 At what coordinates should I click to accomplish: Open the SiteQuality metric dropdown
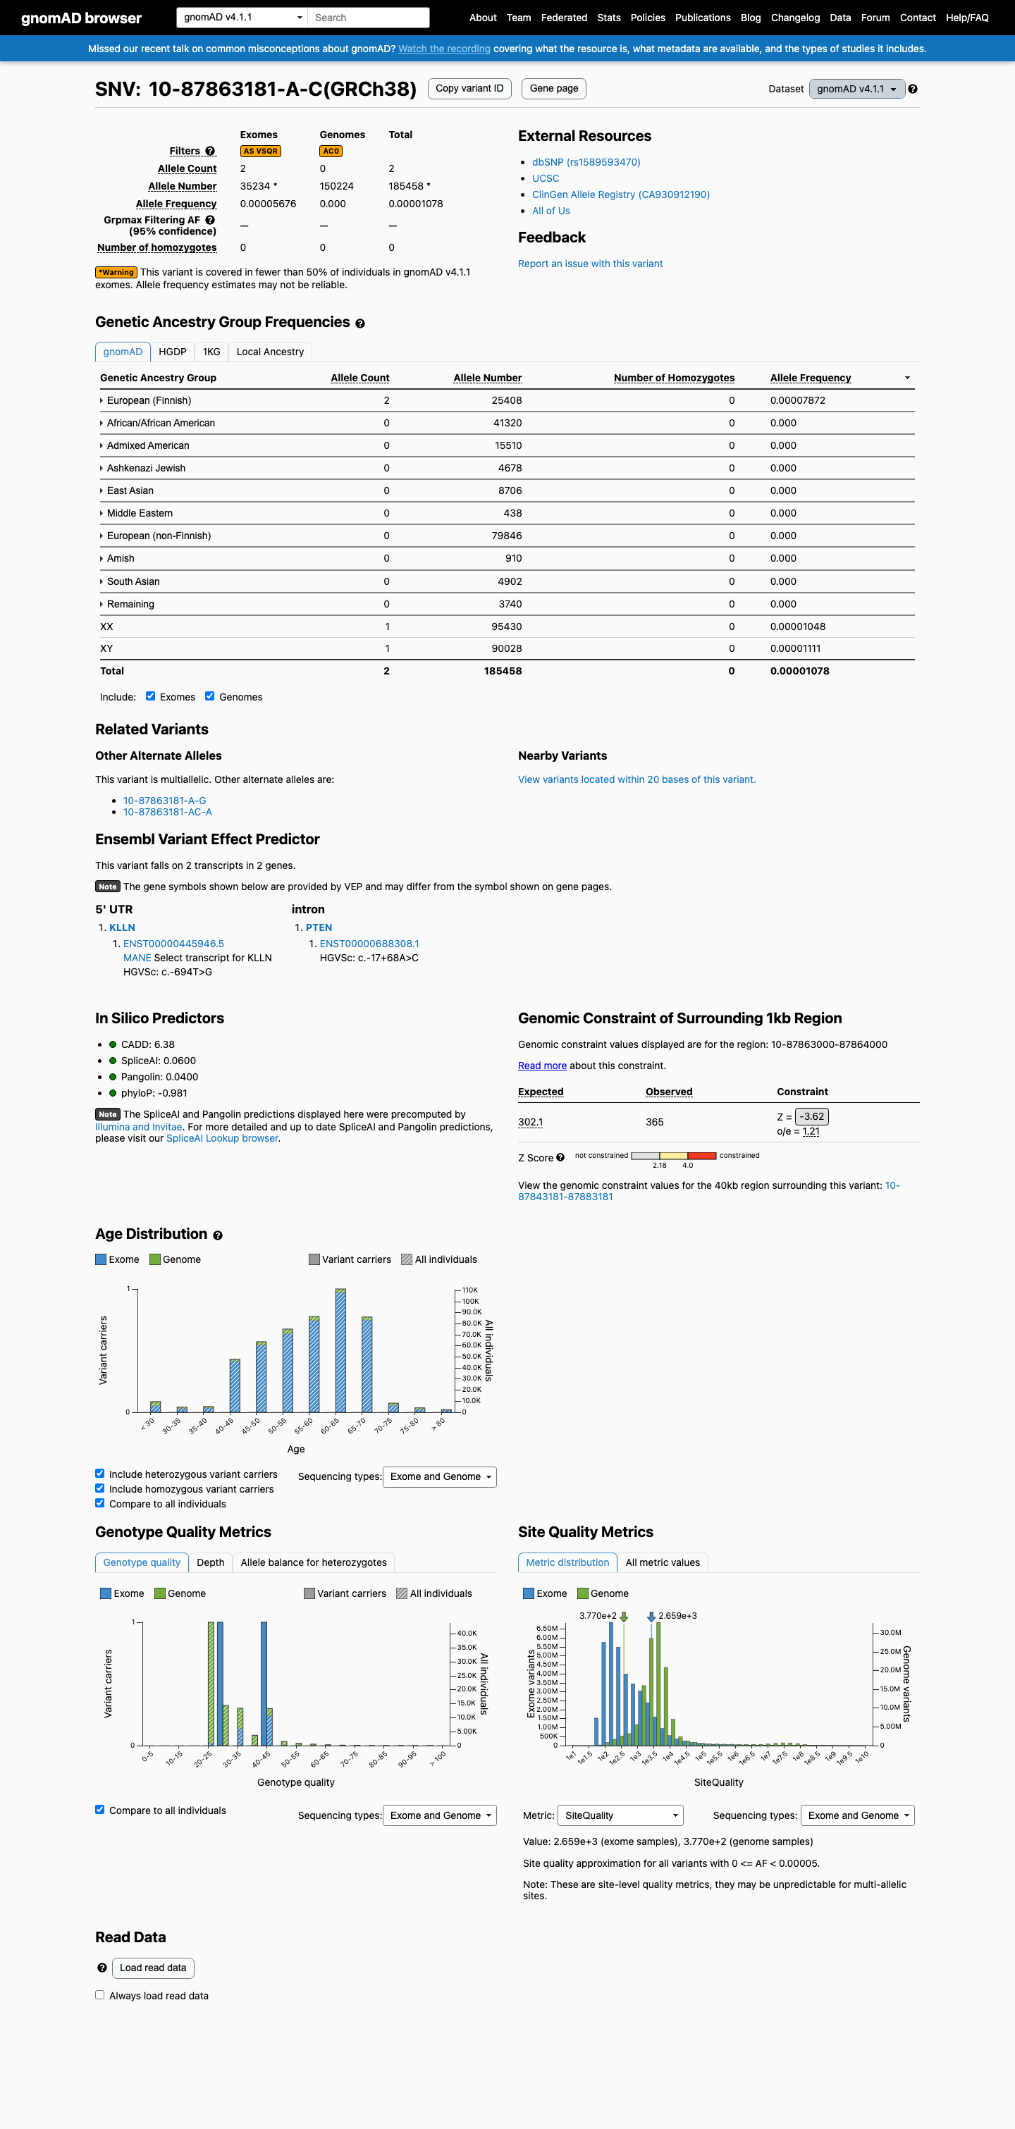click(x=621, y=1816)
